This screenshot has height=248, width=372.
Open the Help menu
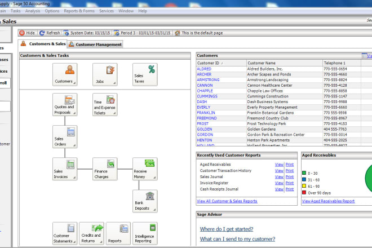tap(143, 11)
